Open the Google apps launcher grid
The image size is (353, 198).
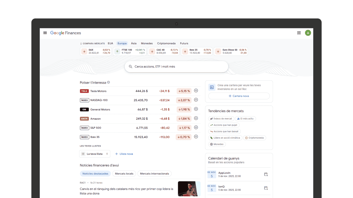coord(299,33)
